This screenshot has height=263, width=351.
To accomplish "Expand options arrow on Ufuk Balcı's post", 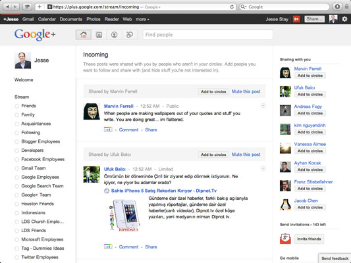I will tap(263, 168).
